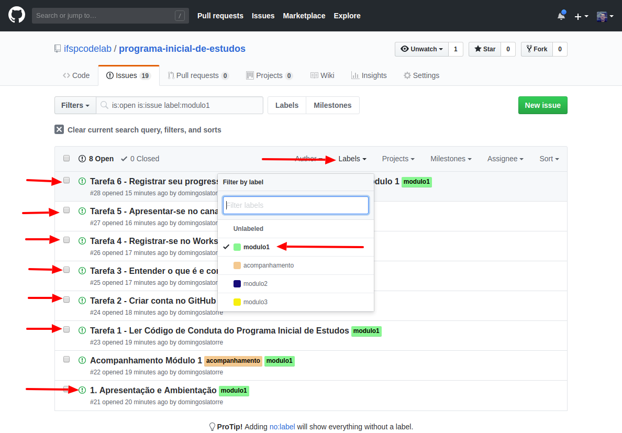Viewport: 622px width, 433px height.
Task: Select green modulo1 label in filter list
Action: (x=295, y=247)
